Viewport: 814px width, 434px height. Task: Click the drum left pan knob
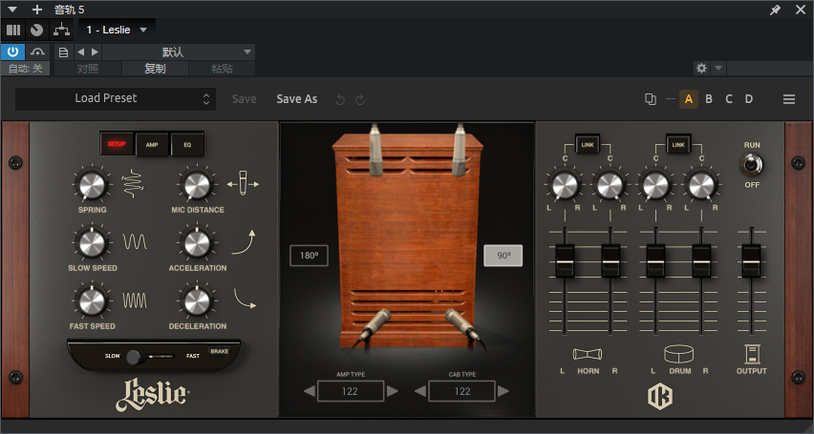(x=655, y=185)
